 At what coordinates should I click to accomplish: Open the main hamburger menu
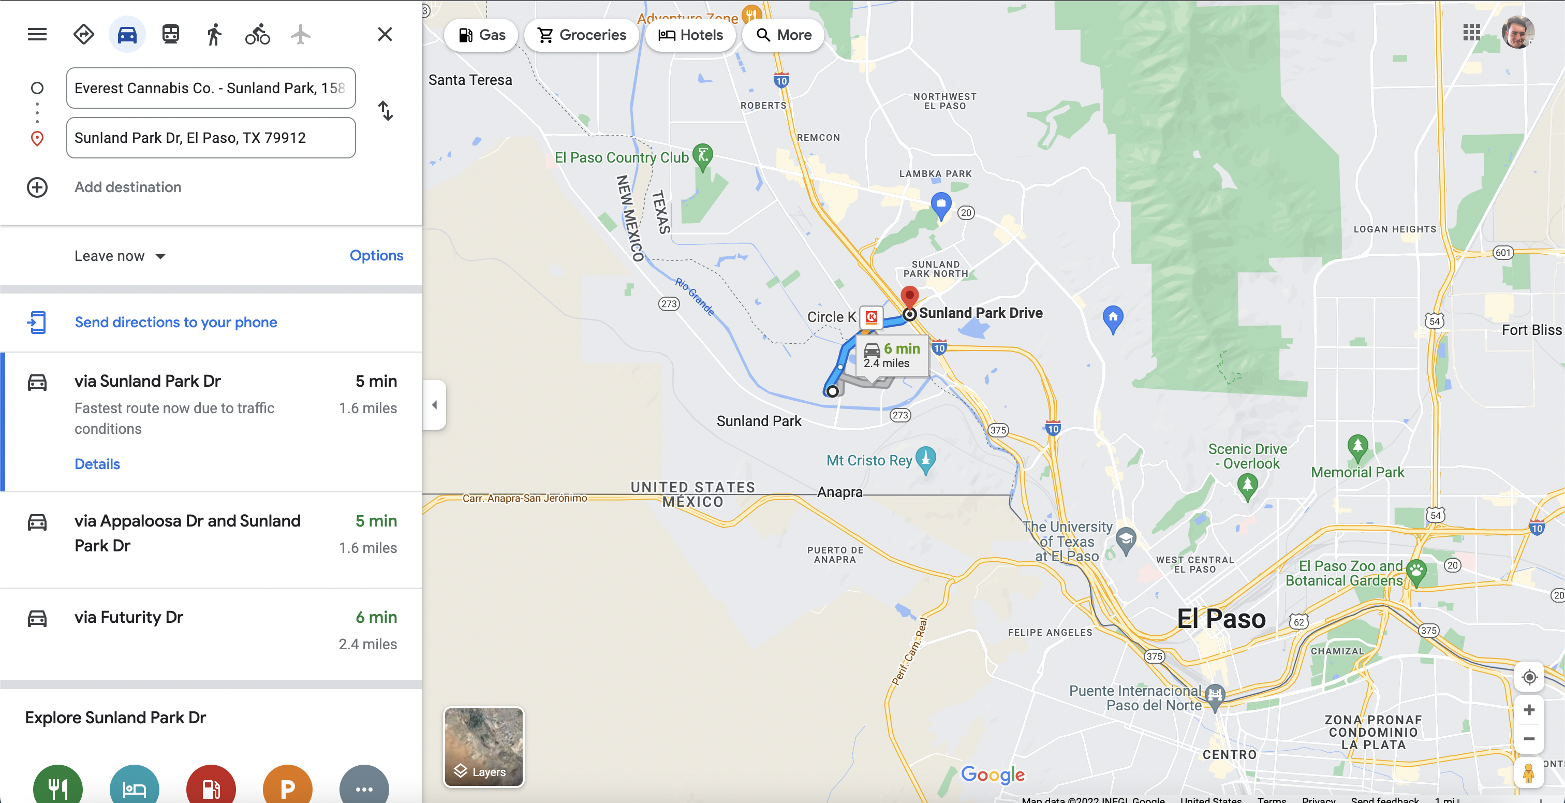(37, 35)
